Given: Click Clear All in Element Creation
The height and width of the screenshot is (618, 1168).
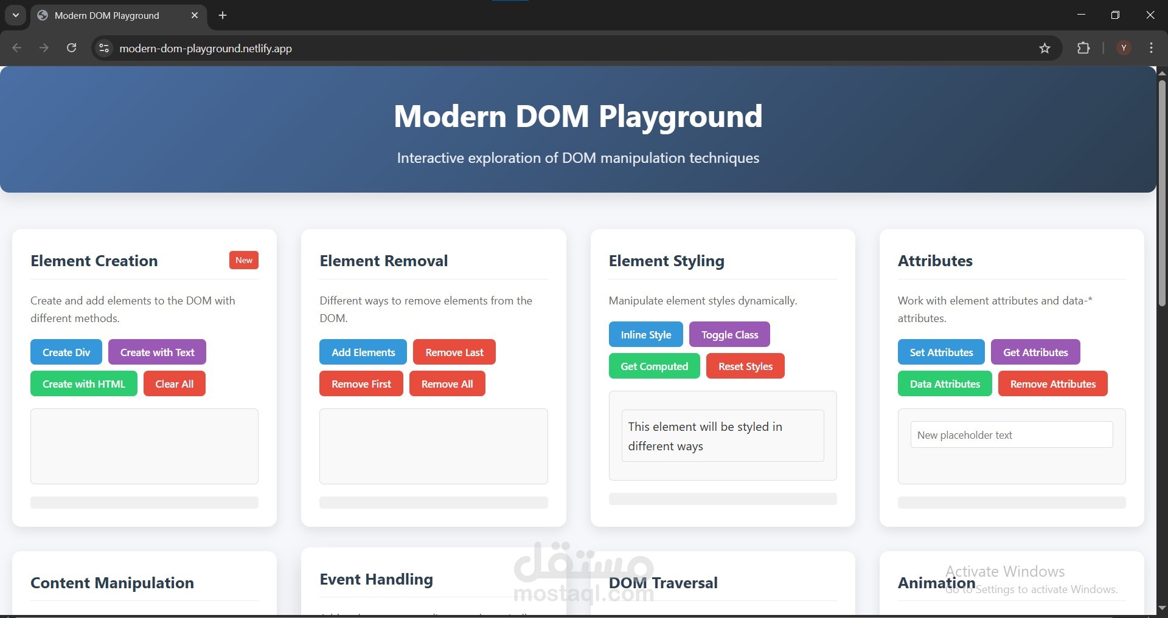Looking at the screenshot, I should 174,383.
